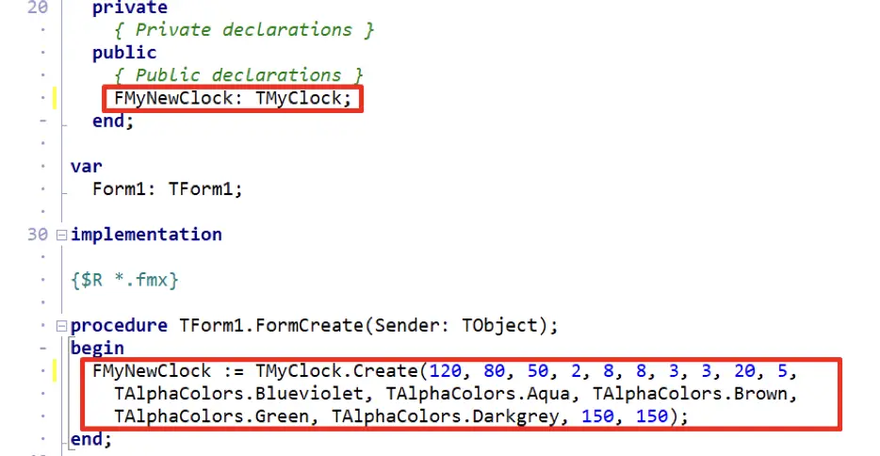The image size is (880, 456).
Task: Click the 'procedure' keyword
Action: coord(119,325)
